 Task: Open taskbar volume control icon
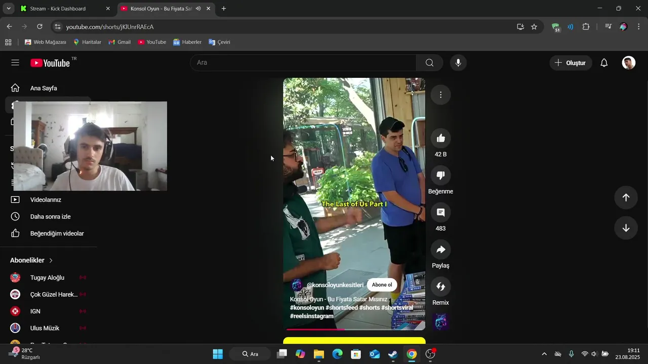[x=594, y=354]
